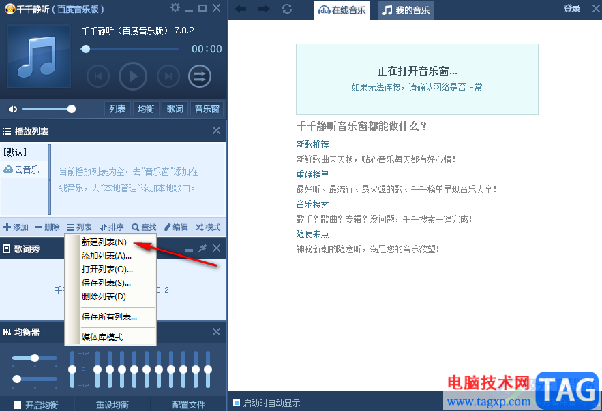Viewport: 602px width, 411px height.
Task: Skip to previous track
Action: coord(98,76)
